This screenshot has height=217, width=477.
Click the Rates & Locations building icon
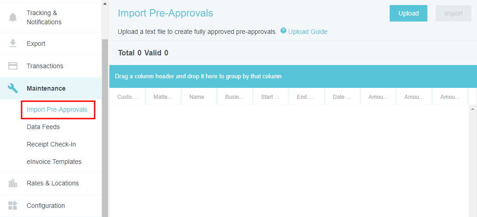[x=13, y=183]
